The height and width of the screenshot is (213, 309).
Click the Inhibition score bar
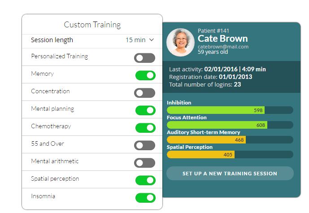click(230, 110)
